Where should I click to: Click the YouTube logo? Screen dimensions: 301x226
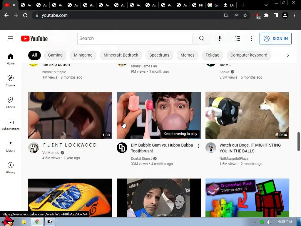(x=34, y=39)
